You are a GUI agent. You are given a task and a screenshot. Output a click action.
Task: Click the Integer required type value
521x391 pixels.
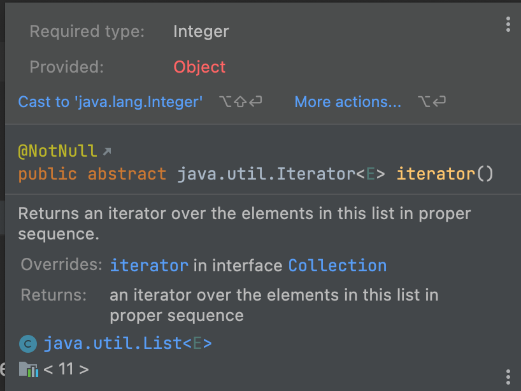point(201,31)
